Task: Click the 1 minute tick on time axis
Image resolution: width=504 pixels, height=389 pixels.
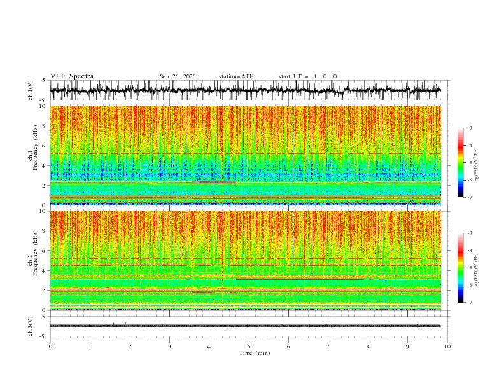Action: tap(90, 346)
